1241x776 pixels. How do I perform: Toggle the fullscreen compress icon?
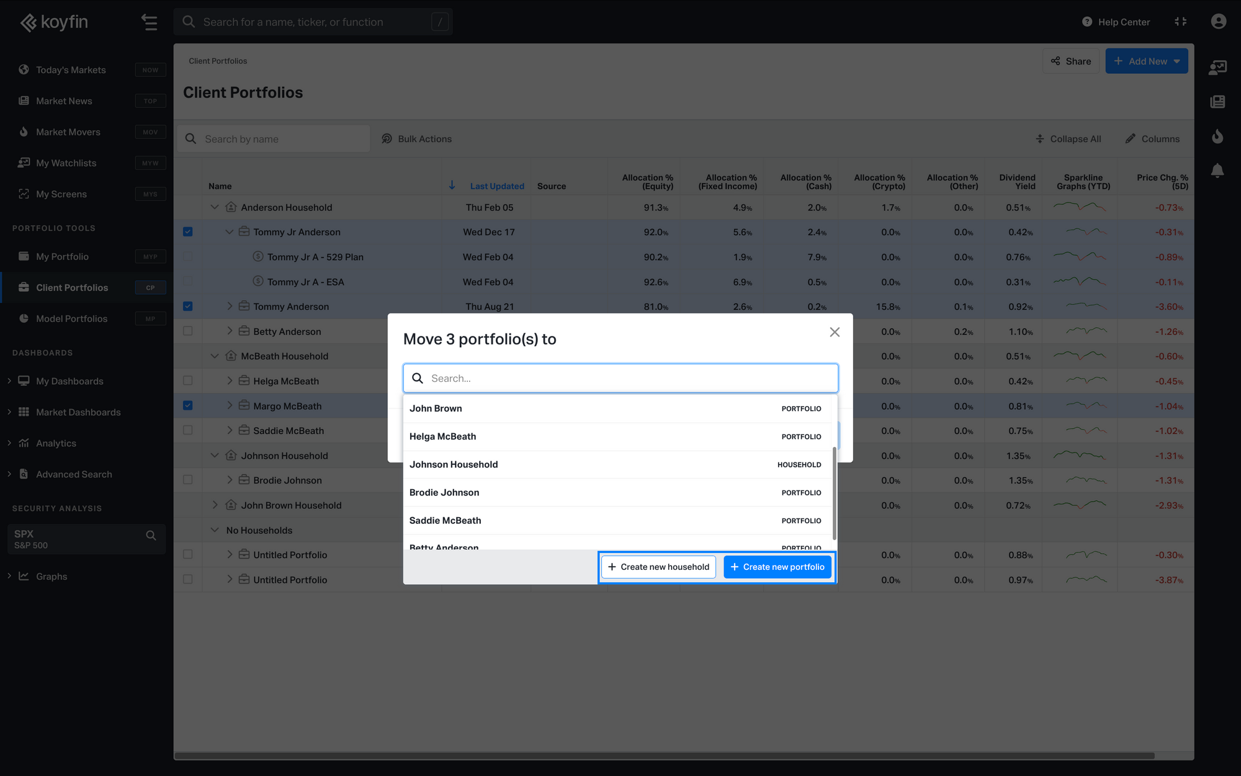tap(1180, 22)
